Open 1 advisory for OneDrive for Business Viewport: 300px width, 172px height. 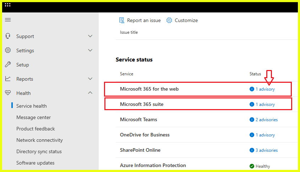click(265, 135)
